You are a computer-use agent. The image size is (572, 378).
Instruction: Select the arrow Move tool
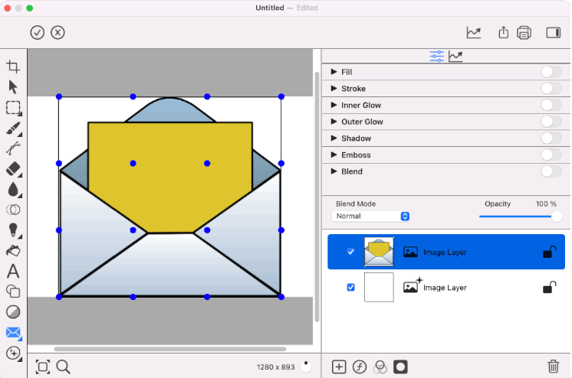tap(13, 87)
